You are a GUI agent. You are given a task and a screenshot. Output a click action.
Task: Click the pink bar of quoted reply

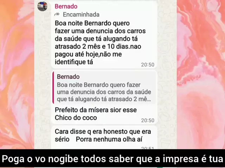point(53,88)
